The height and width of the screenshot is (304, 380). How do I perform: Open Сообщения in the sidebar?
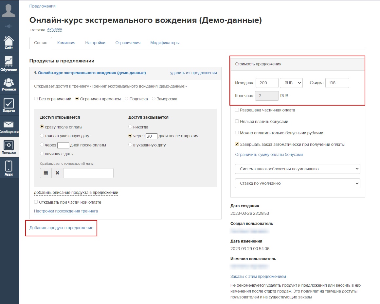pos(9,127)
